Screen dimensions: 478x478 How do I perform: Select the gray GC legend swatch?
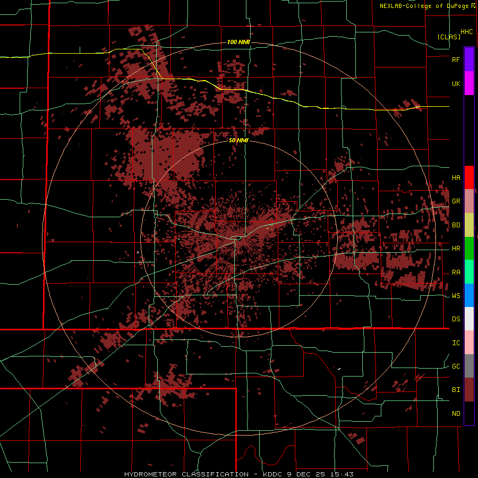tap(469, 366)
